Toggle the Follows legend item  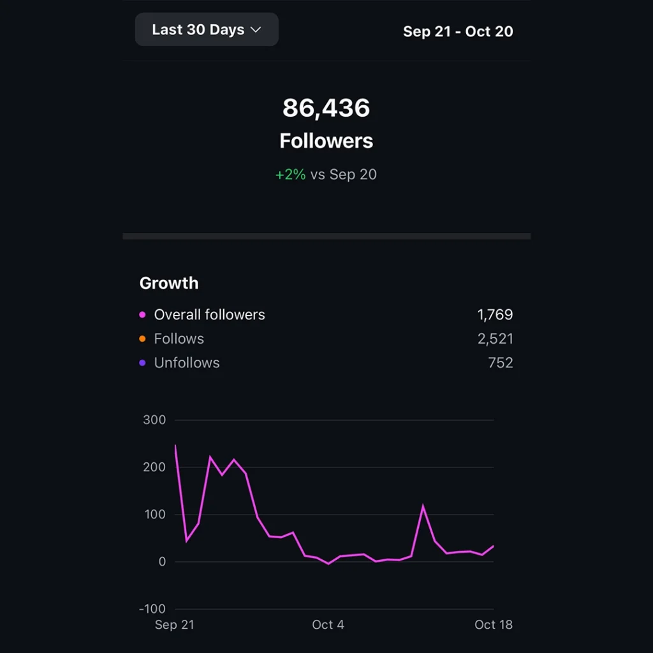coord(179,339)
